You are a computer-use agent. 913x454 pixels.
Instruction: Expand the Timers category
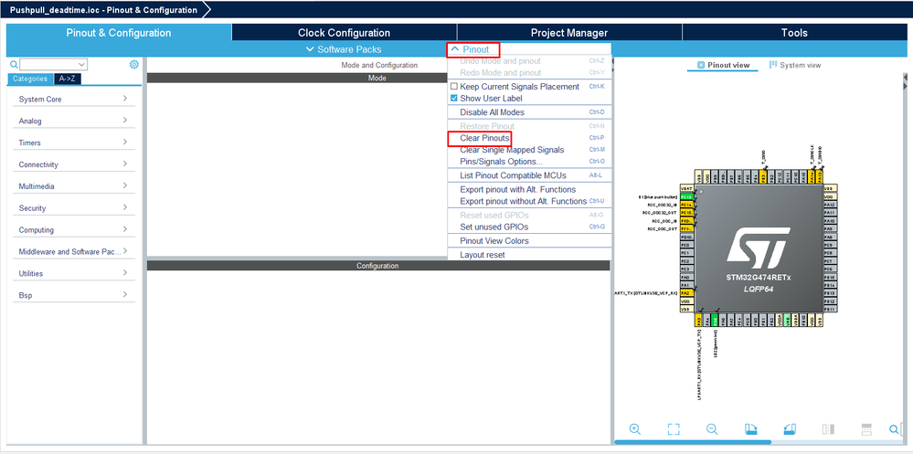pos(73,143)
